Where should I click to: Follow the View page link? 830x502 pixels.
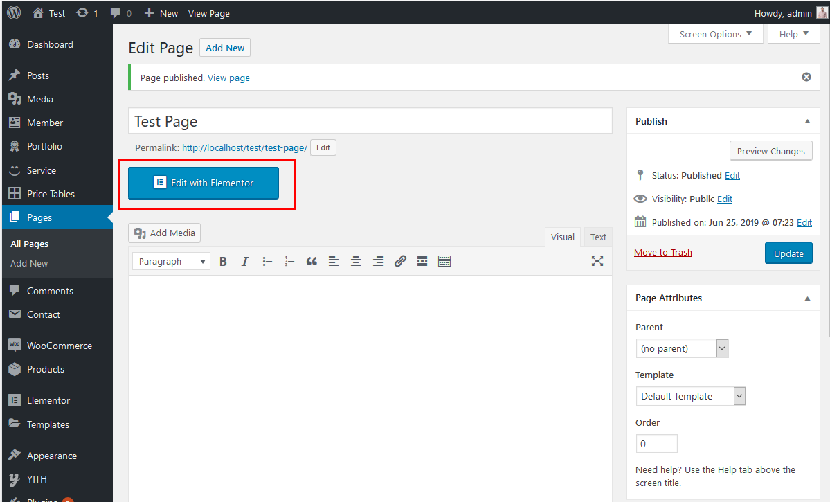coord(228,77)
